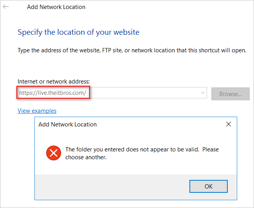Screen dimensions: 254x208
Task: Click the https://live.theitbros.com/ URL text
Action: (52, 93)
